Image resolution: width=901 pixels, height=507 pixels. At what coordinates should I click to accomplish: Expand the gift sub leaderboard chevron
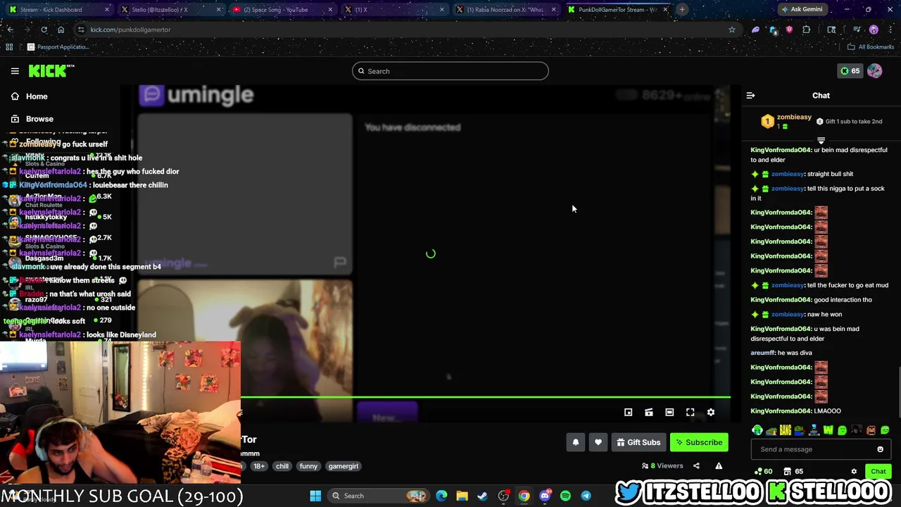[821, 140]
